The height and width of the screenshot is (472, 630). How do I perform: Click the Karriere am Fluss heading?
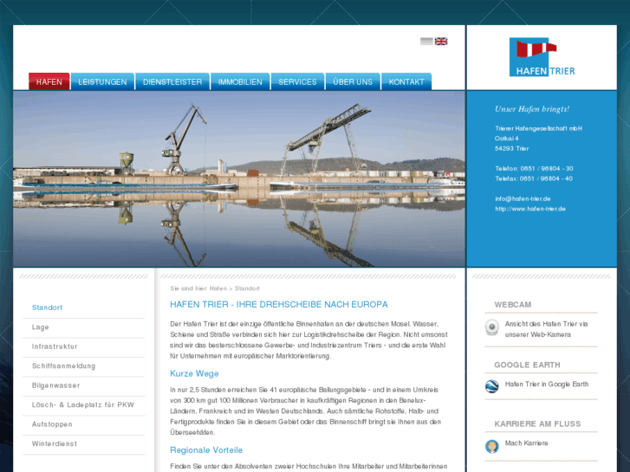coord(537,424)
